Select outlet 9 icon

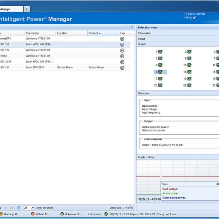(160, 65)
